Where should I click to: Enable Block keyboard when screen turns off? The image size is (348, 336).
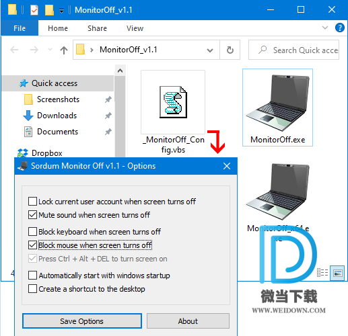32,232
